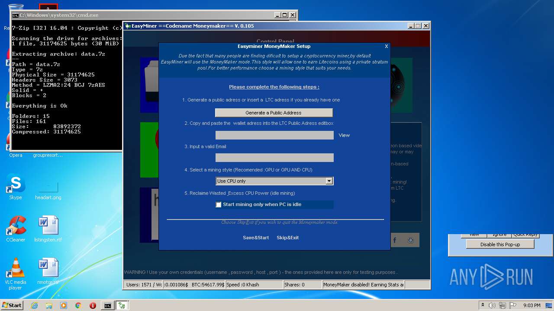Image resolution: width=554 pixels, height=311 pixels.
Task: Click Speed Khash status bar entry
Action: pyautogui.click(x=254, y=285)
